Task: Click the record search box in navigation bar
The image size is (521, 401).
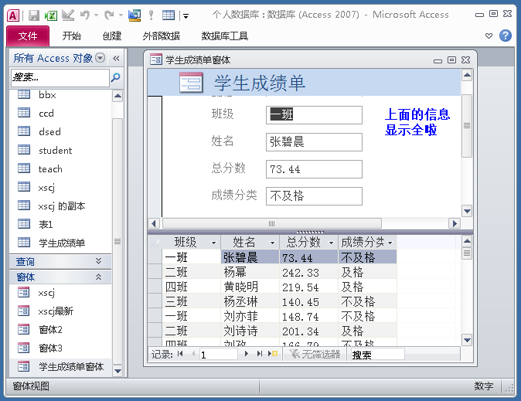Action: (x=378, y=355)
